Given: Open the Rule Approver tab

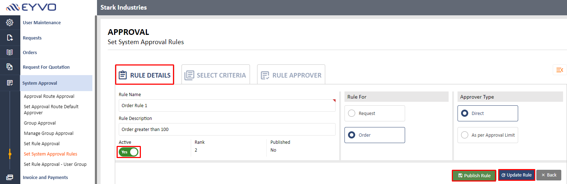Looking at the screenshot, I should point(291,75).
